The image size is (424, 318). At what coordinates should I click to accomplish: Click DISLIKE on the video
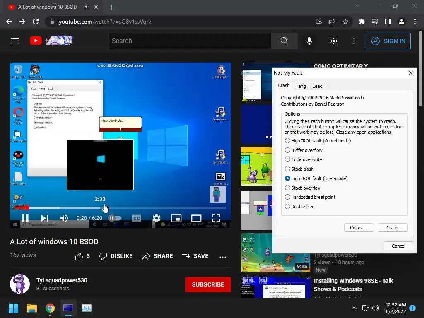(x=116, y=256)
